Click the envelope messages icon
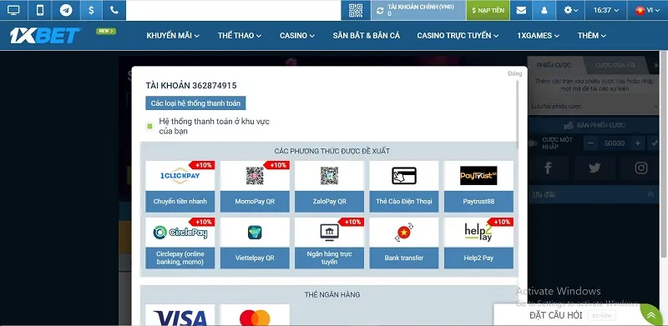Screen dimensions: 668x326 pos(521,10)
